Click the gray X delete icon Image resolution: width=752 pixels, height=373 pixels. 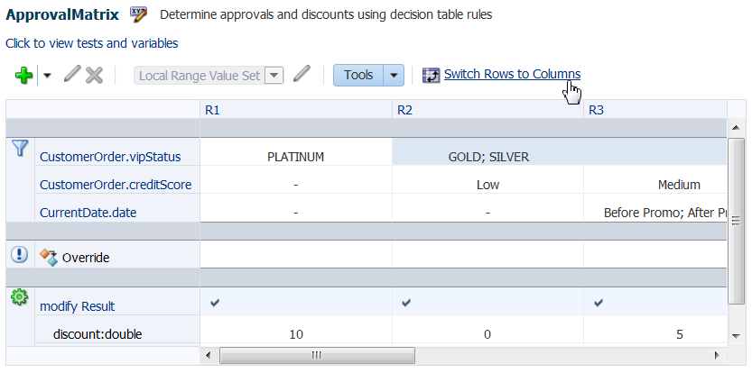point(95,75)
